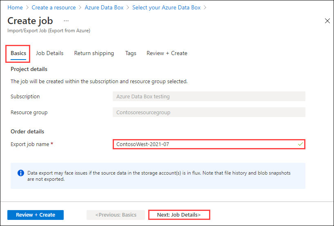The width and height of the screenshot is (334, 226).
Task: Open the Review + Create tab
Action: tap(167, 53)
